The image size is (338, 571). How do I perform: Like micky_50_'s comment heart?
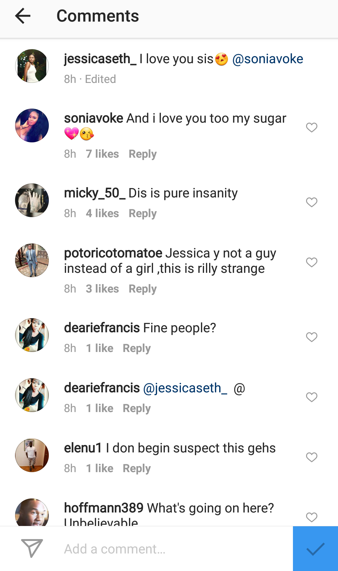pyautogui.click(x=311, y=202)
